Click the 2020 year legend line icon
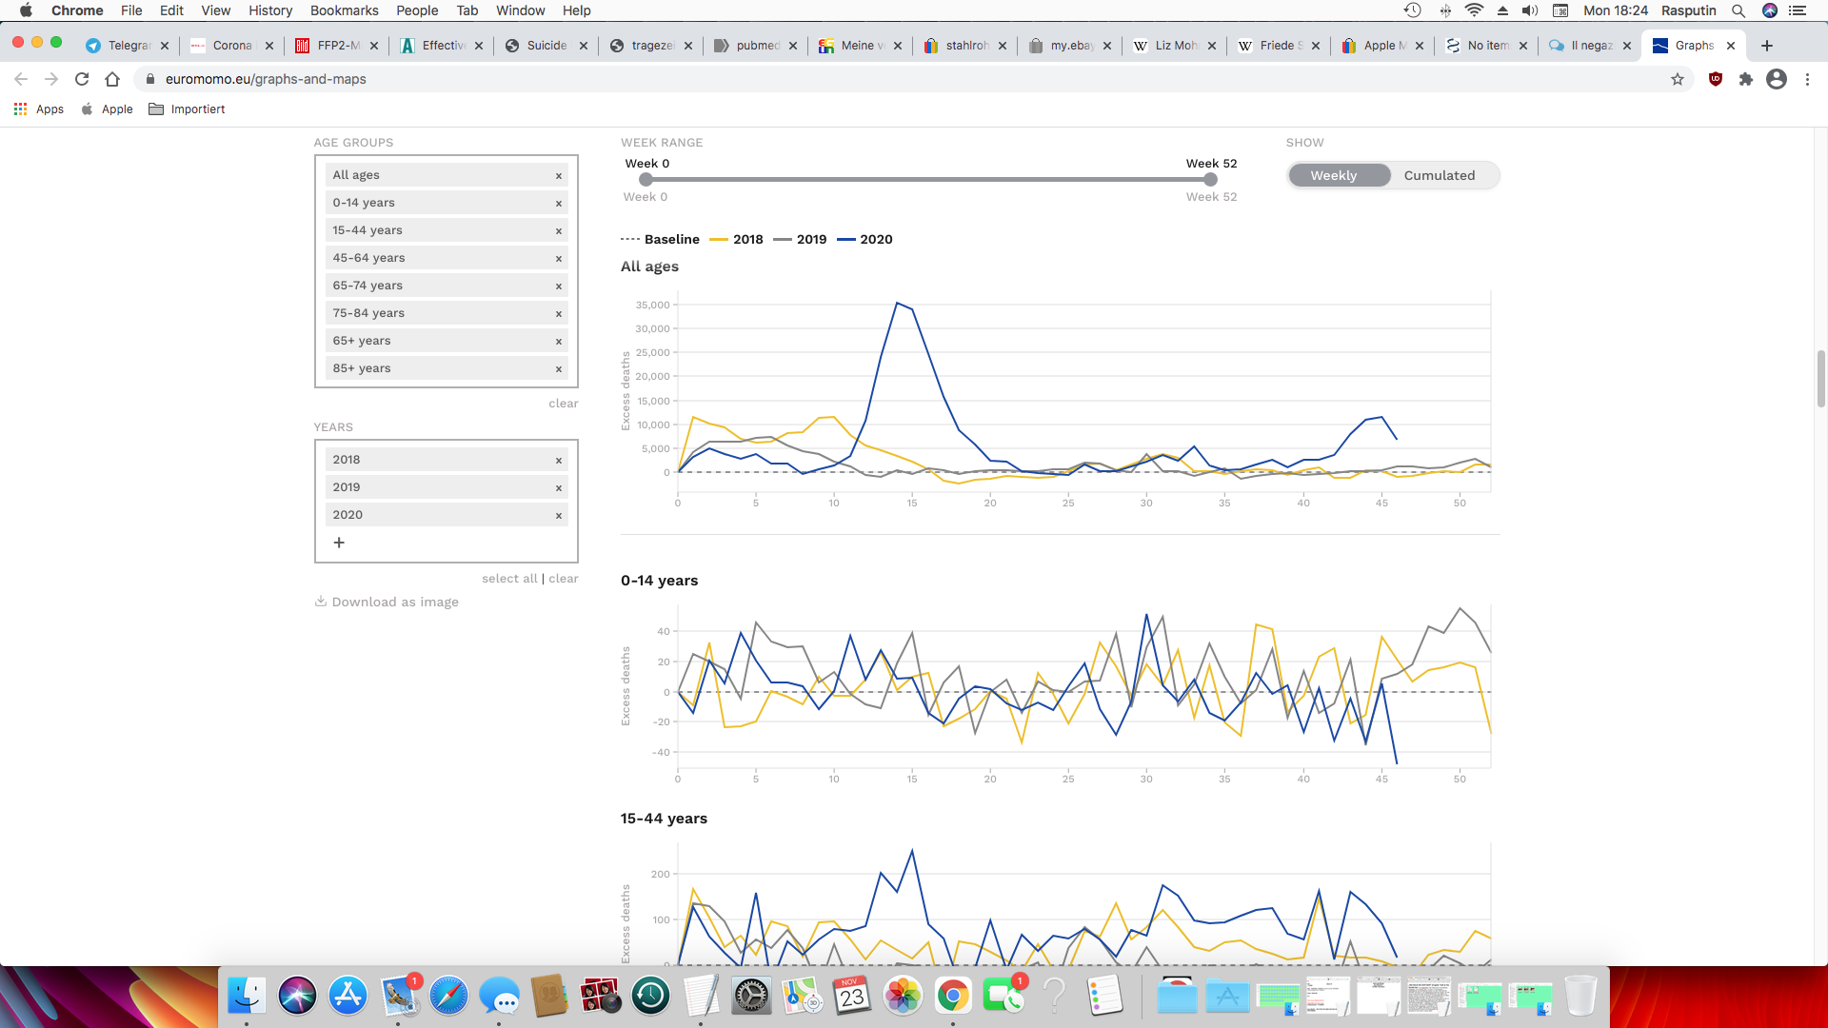 847,239
